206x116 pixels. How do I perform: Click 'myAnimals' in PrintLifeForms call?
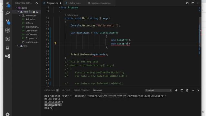(99, 54)
